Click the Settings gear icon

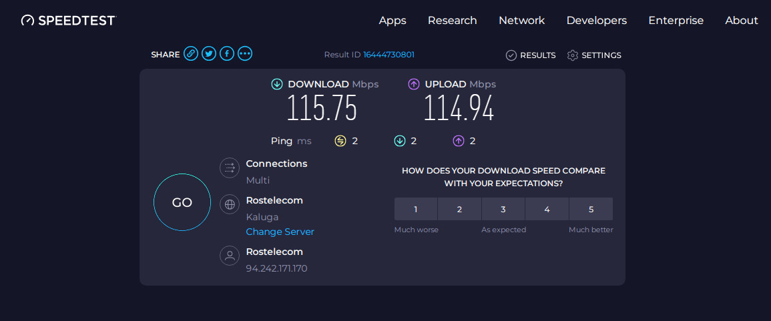click(572, 55)
